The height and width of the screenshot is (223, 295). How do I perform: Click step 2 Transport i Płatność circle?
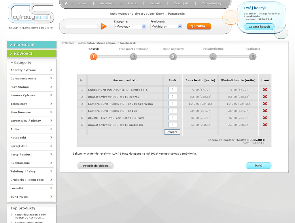[133, 57]
